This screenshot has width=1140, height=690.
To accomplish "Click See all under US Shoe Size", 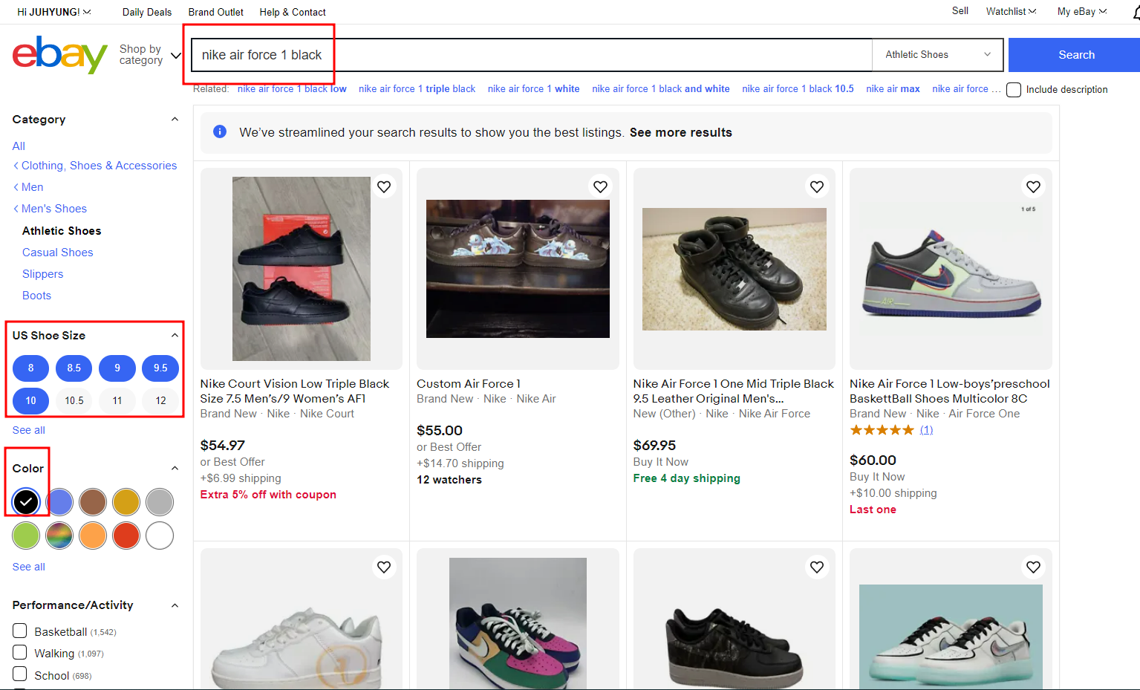I will tap(29, 430).
